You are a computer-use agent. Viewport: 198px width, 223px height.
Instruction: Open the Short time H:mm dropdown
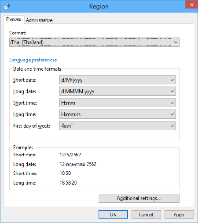[117, 103]
